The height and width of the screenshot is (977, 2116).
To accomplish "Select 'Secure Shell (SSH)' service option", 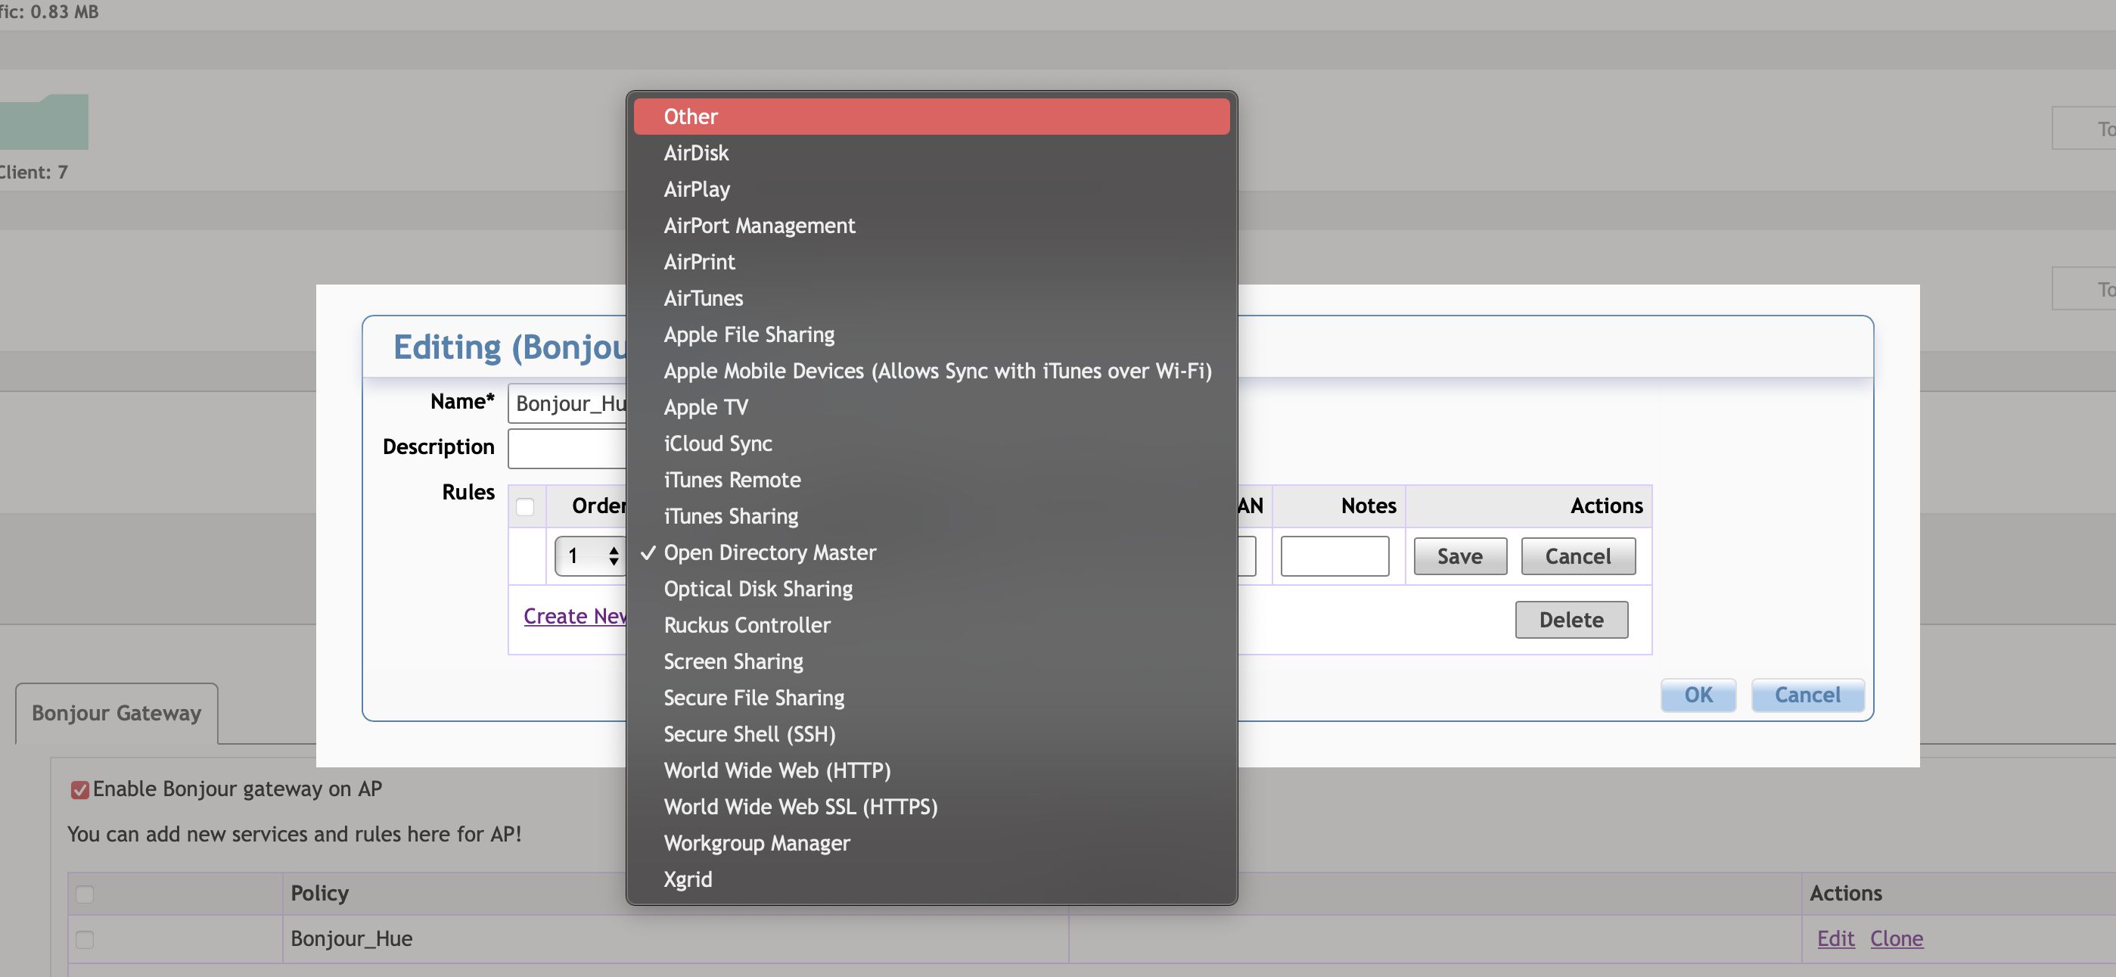I will [749, 734].
